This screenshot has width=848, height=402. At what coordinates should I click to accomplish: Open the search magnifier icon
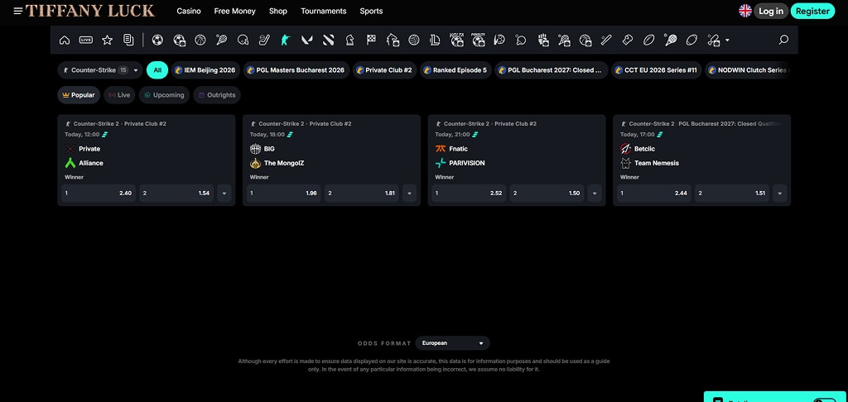click(783, 40)
